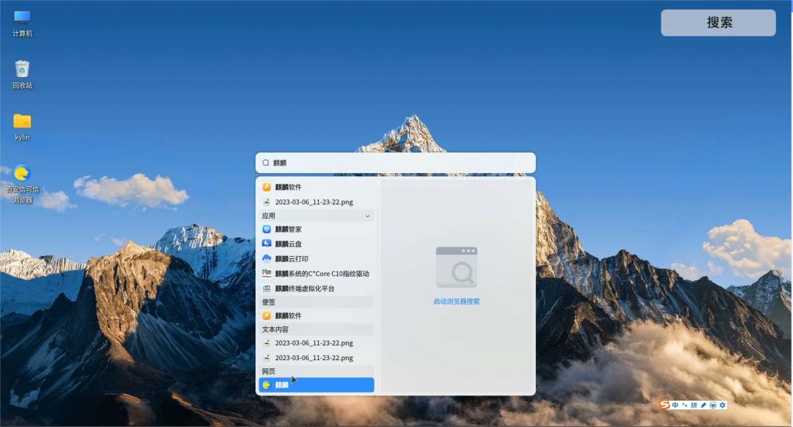
Task: Toggle the punctuation mode in IME bar
Action: (684, 405)
